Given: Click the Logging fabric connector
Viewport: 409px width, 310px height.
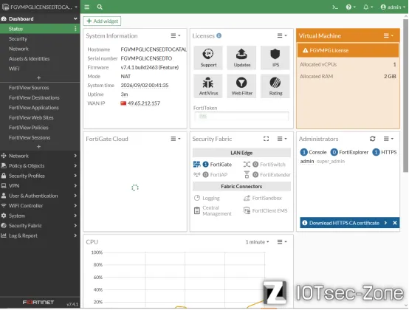Looking at the screenshot, I should (x=207, y=198).
